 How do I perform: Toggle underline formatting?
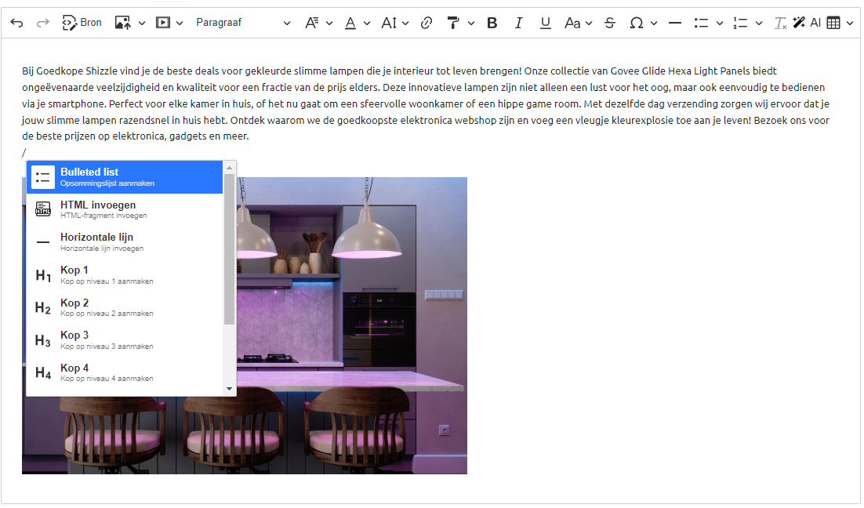[545, 23]
